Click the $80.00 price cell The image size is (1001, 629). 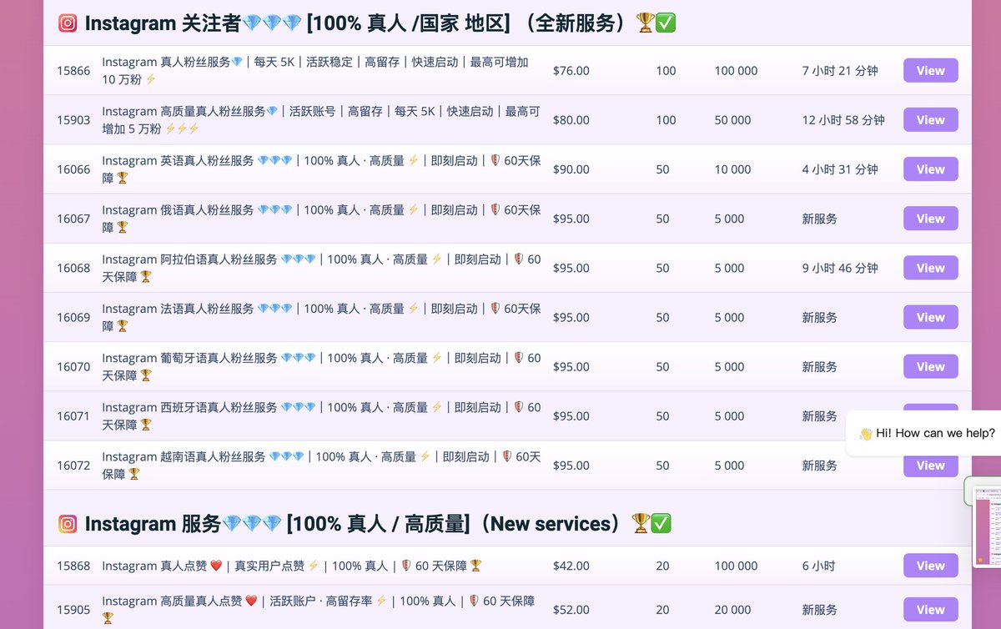point(571,120)
